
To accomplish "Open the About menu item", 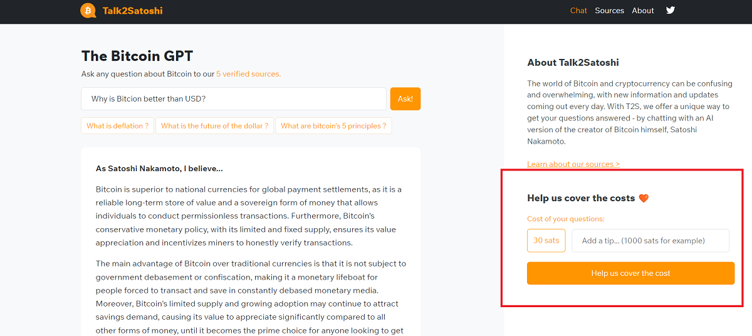I will click(643, 11).
